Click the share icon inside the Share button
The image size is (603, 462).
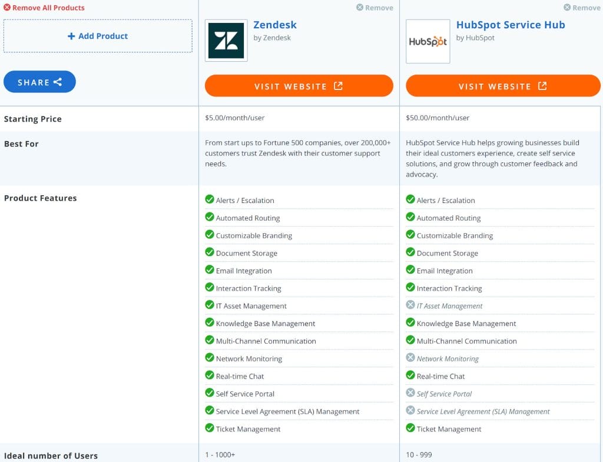(x=58, y=82)
